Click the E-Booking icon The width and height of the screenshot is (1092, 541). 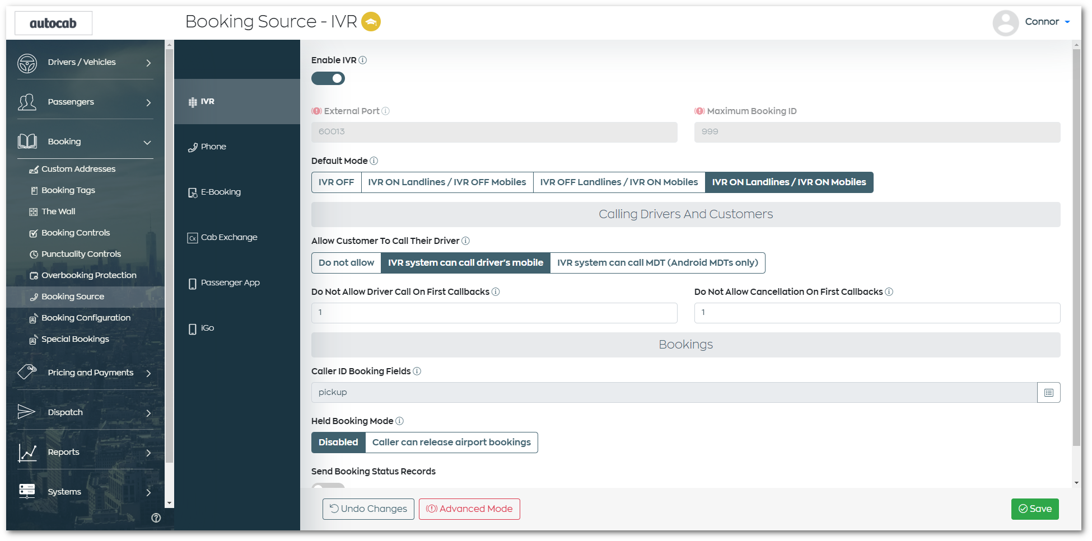193,192
